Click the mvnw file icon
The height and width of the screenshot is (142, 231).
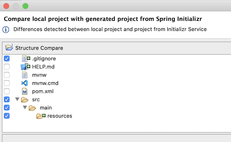(x=24, y=75)
